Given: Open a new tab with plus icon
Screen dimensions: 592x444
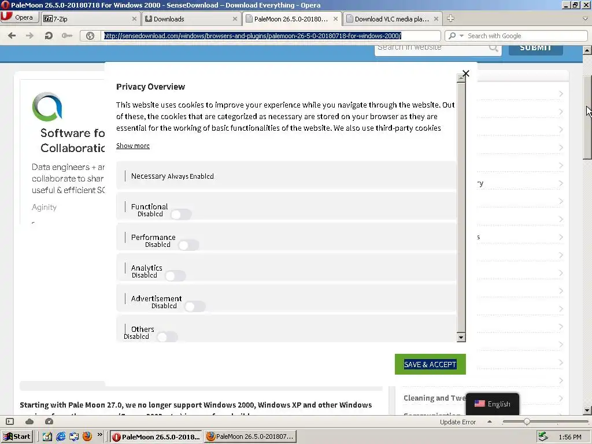Looking at the screenshot, I should tap(450, 18).
